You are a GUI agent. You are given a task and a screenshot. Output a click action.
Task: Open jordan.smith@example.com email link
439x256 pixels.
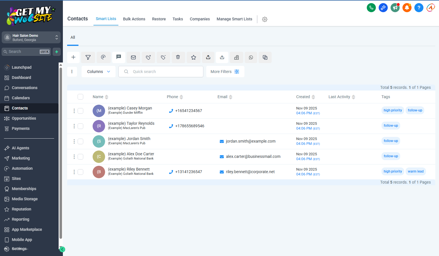(x=250, y=141)
